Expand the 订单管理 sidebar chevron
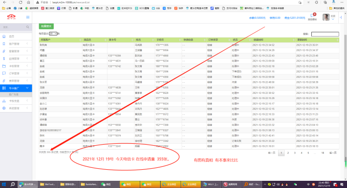The width and height of the screenshot is (347, 188). click(27, 73)
